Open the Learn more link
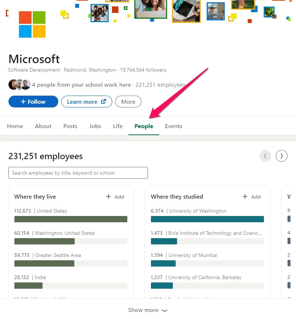296x319 pixels. point(87,102)
